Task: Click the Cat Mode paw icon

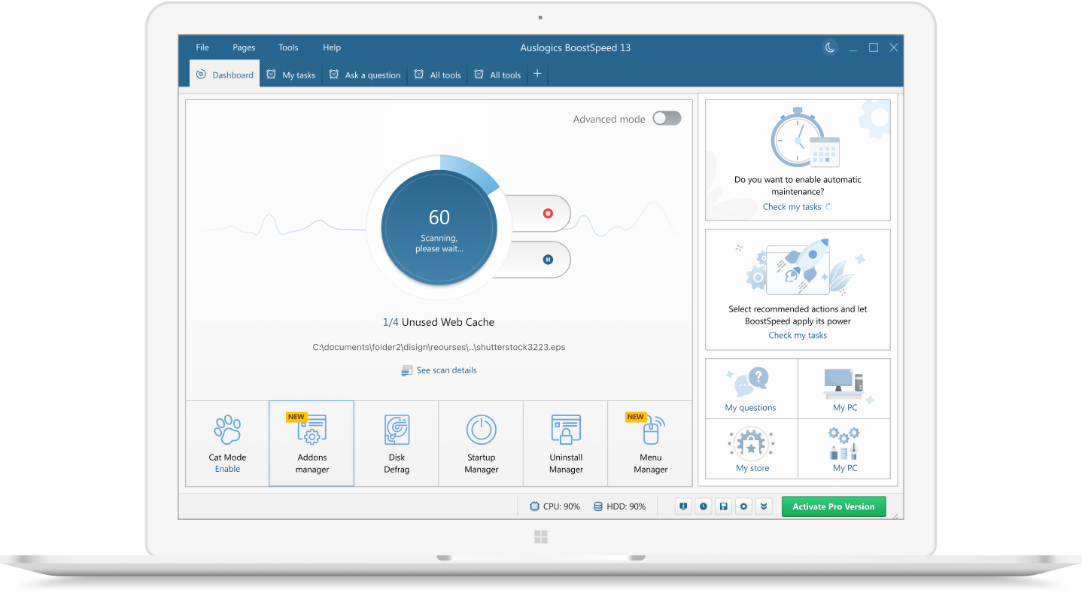Action: (x=227, y=430)
